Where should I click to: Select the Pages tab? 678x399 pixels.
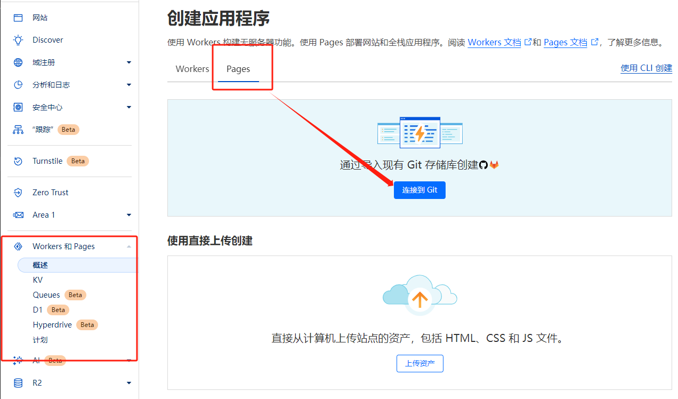click(x=238, y=69)
